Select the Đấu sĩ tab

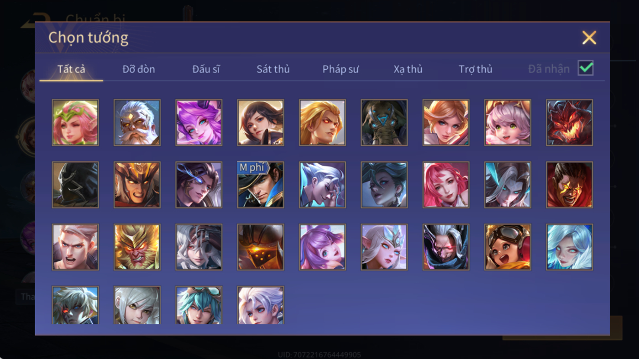(206, 69)
